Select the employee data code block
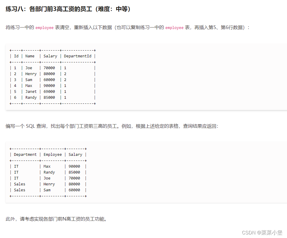This screenshot has height=238, width=287. pyautogui.click(x=53, y=77)
